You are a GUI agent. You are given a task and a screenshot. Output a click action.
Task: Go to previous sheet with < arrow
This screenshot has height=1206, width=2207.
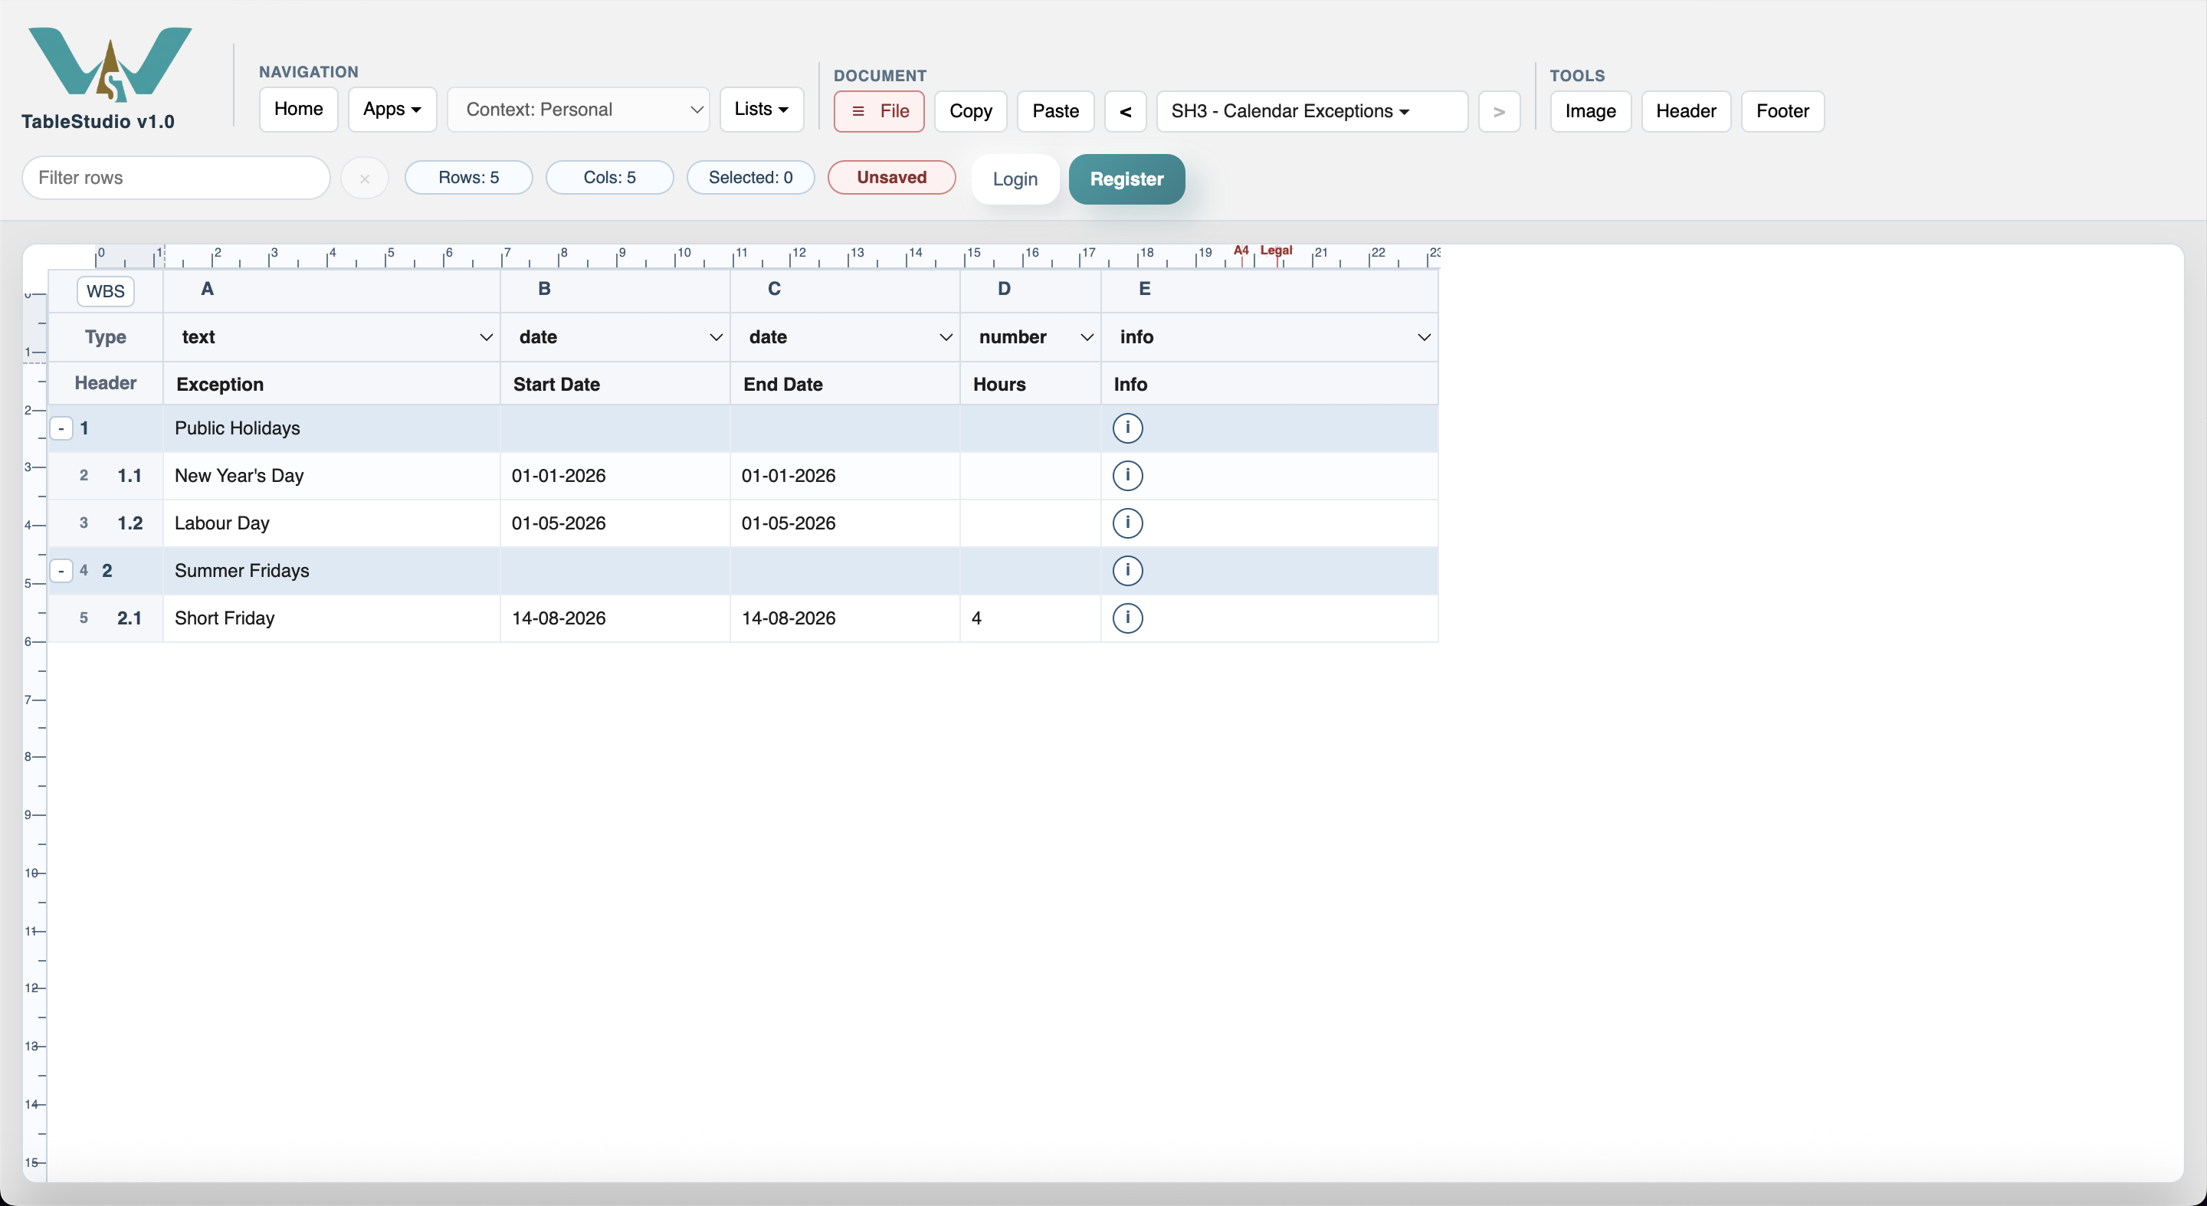click(x=1126, y=111)
